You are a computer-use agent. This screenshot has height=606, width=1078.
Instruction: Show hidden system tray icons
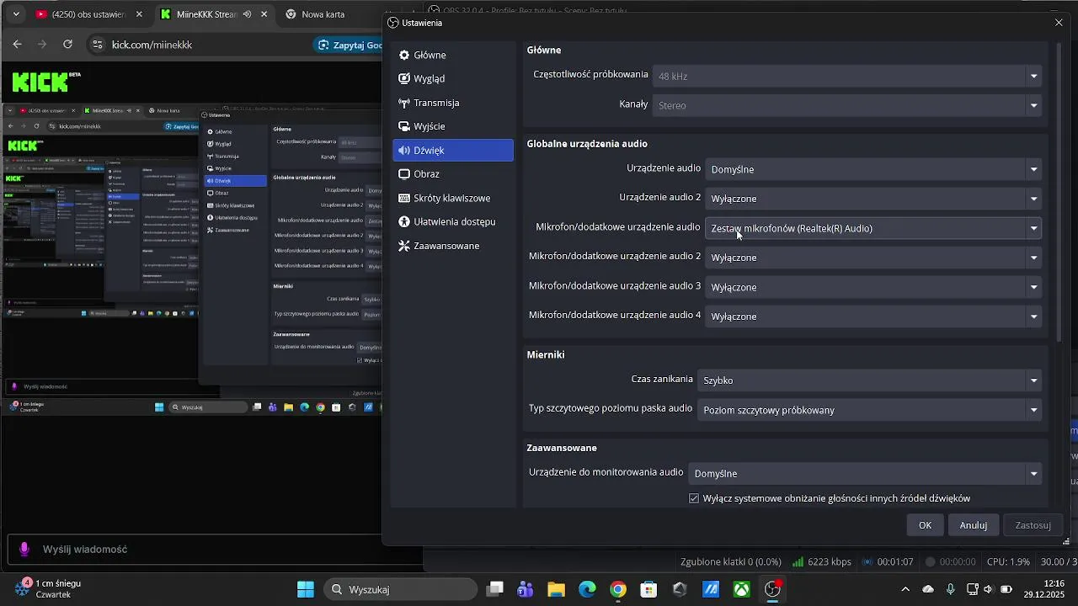pyautogui.click(x=905, y=589)
